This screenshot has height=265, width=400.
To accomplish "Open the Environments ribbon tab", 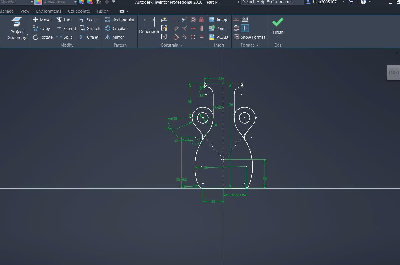I will pos(48,11).
